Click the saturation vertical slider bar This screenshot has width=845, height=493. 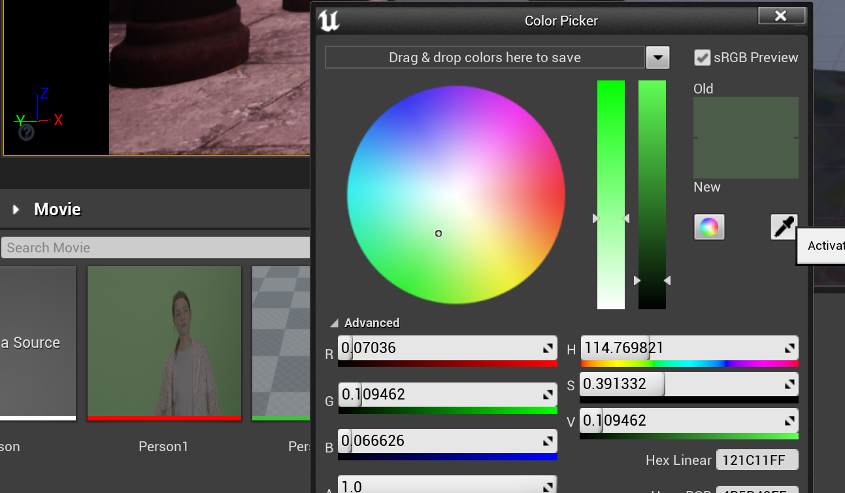coord(611,195)
